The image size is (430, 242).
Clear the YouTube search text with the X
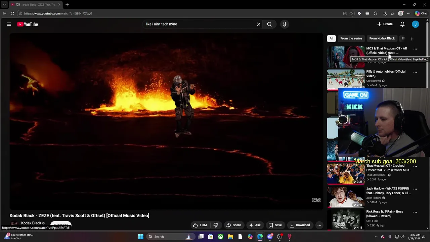click(259, 24)
